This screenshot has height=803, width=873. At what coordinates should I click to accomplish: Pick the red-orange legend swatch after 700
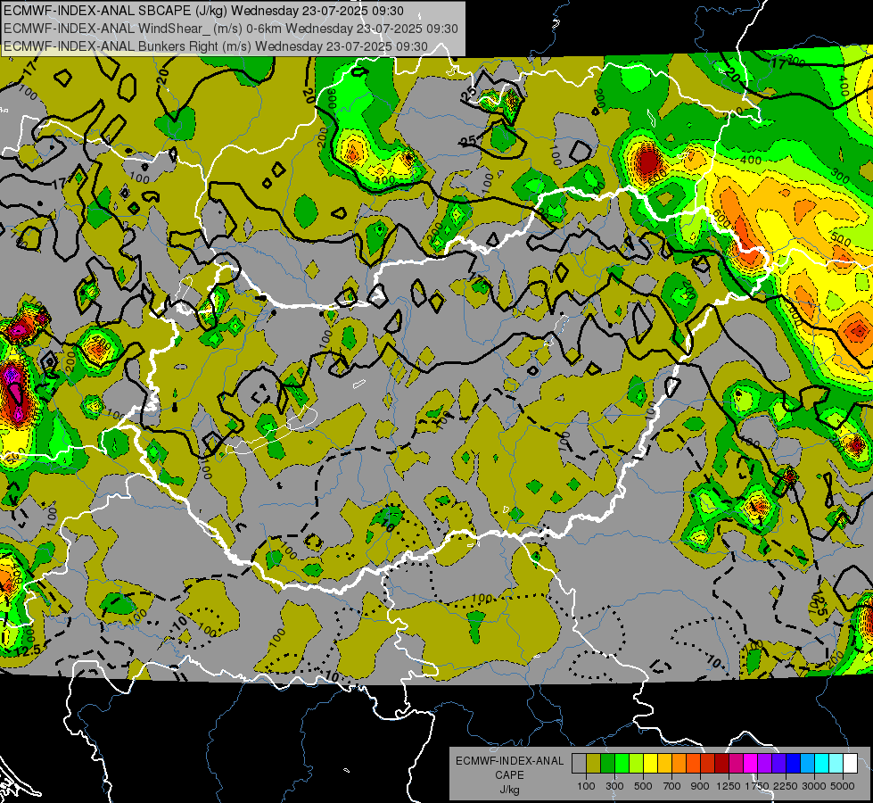(x=693, y=764)
